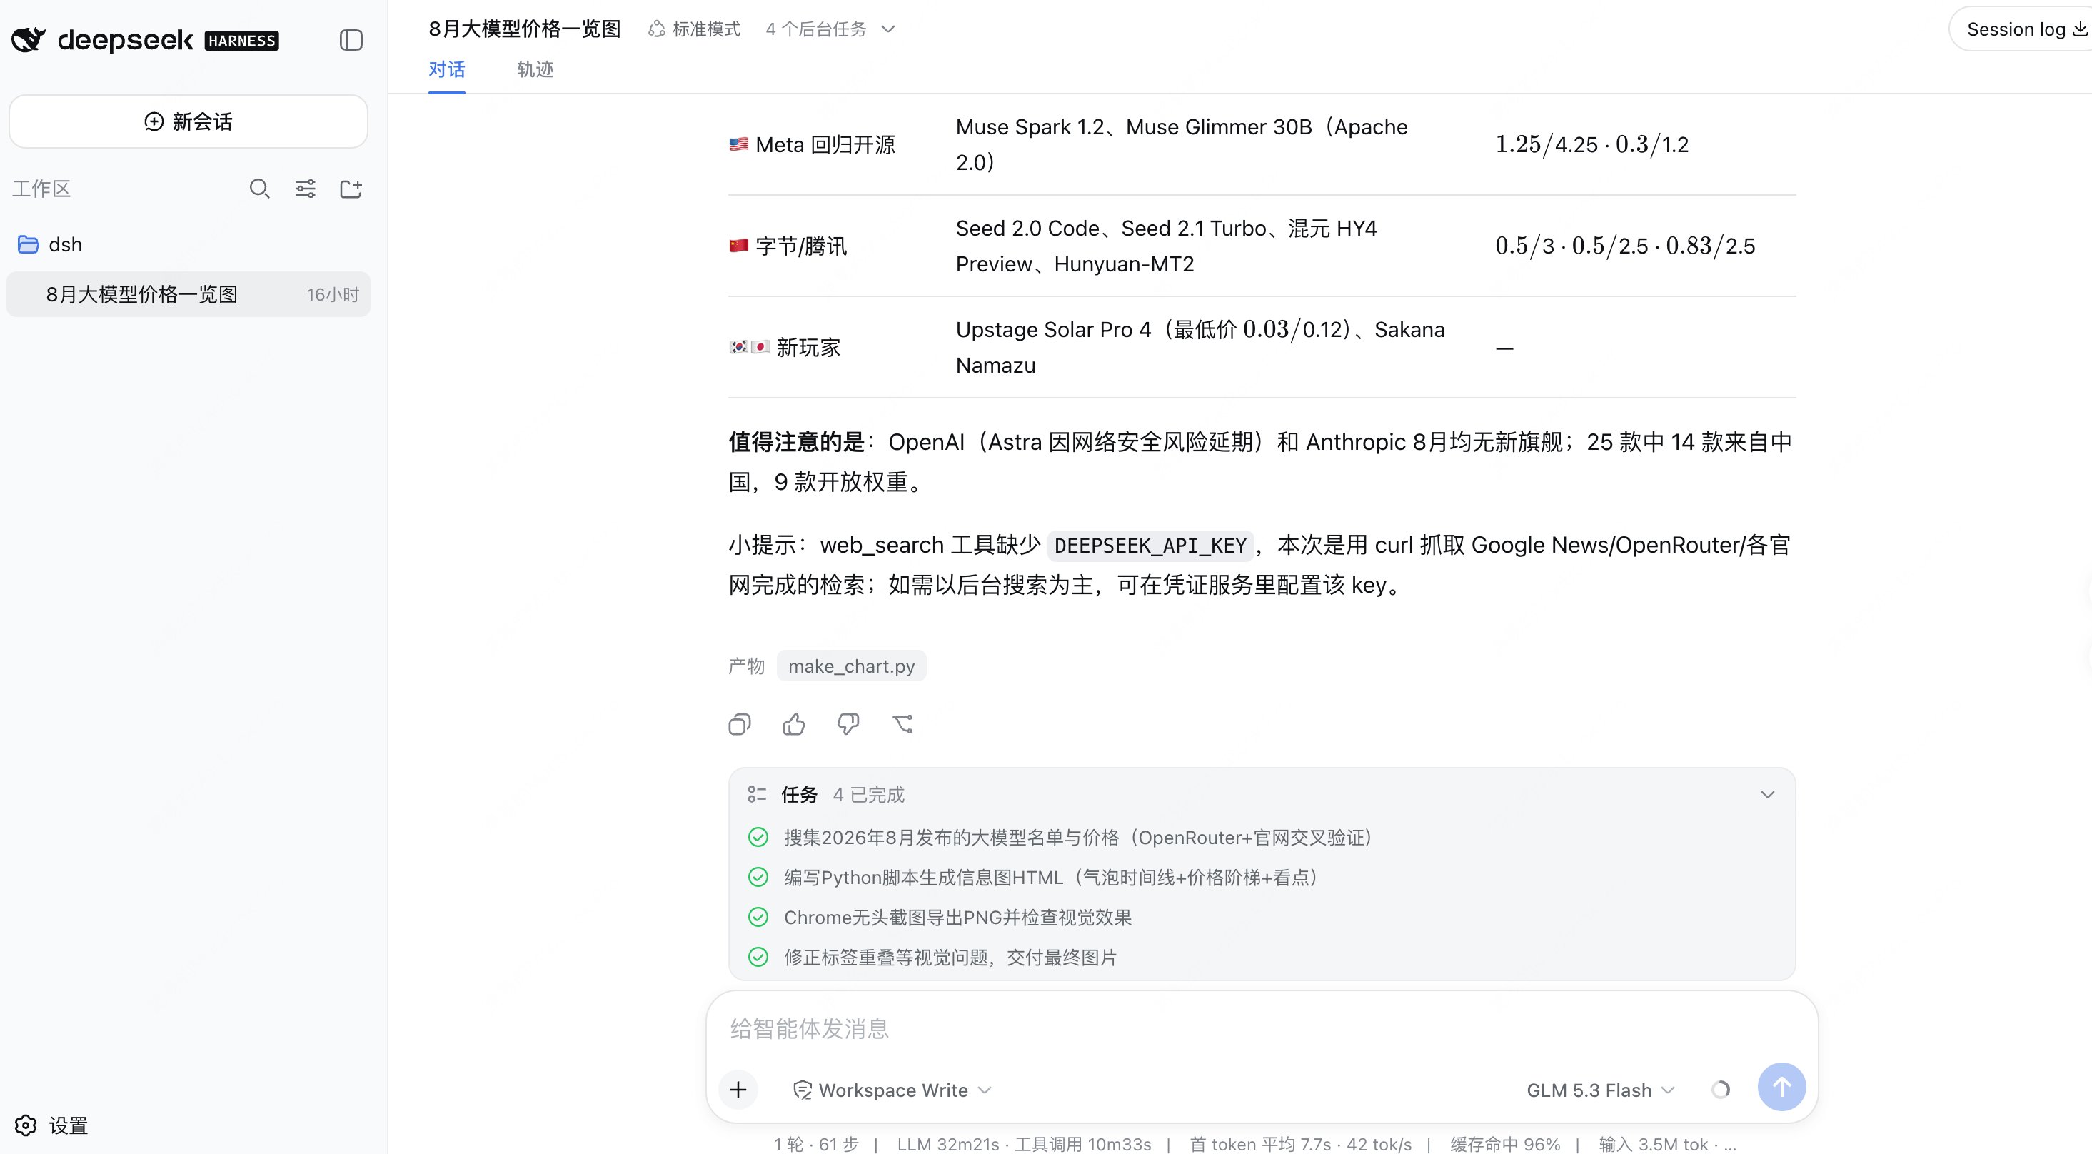
Task: Send the message with arrow button
Action: coord(1782,1087)
